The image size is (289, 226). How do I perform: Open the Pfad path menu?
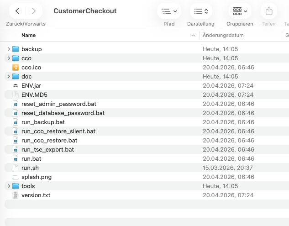pyautogui.click(x=169, y=11)
